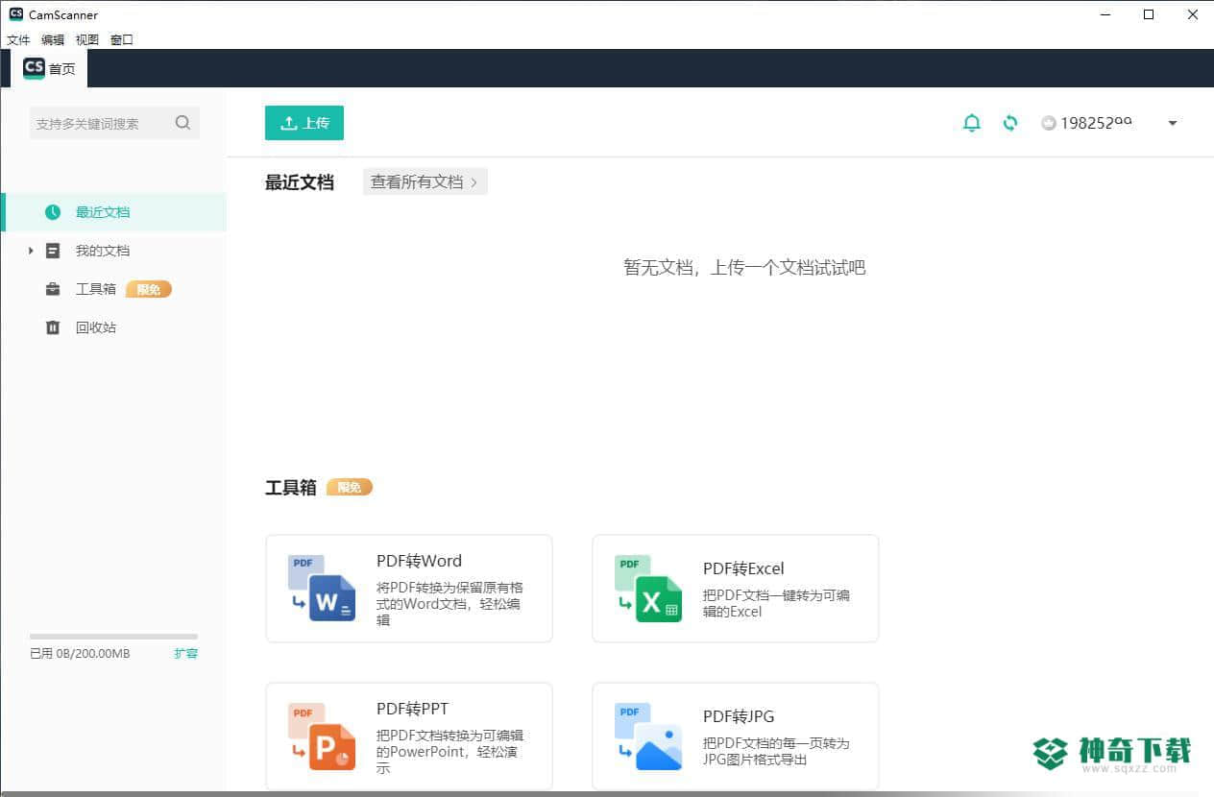
Task: Click the search magnifier icon
Action: pyautogui.click(x=182, y=123)
